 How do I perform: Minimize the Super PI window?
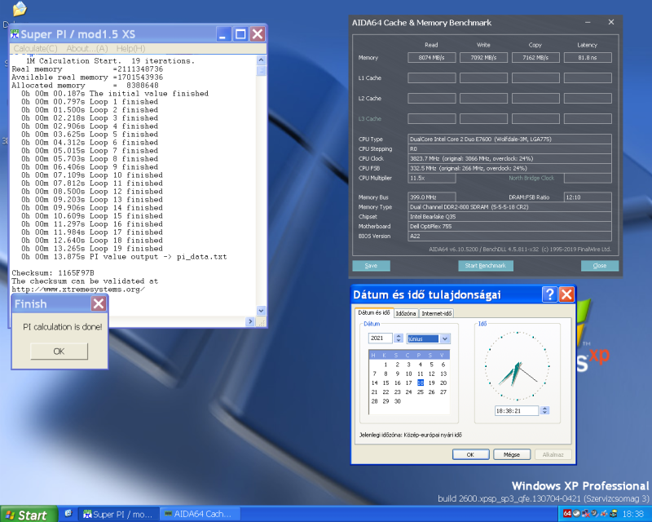click(223, 34)
